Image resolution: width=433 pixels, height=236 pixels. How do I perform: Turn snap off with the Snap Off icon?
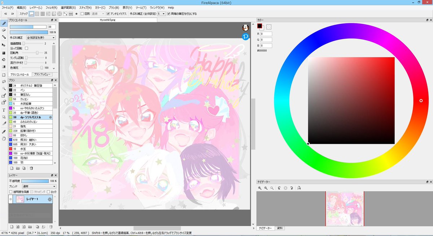click(x=31, y=14)
